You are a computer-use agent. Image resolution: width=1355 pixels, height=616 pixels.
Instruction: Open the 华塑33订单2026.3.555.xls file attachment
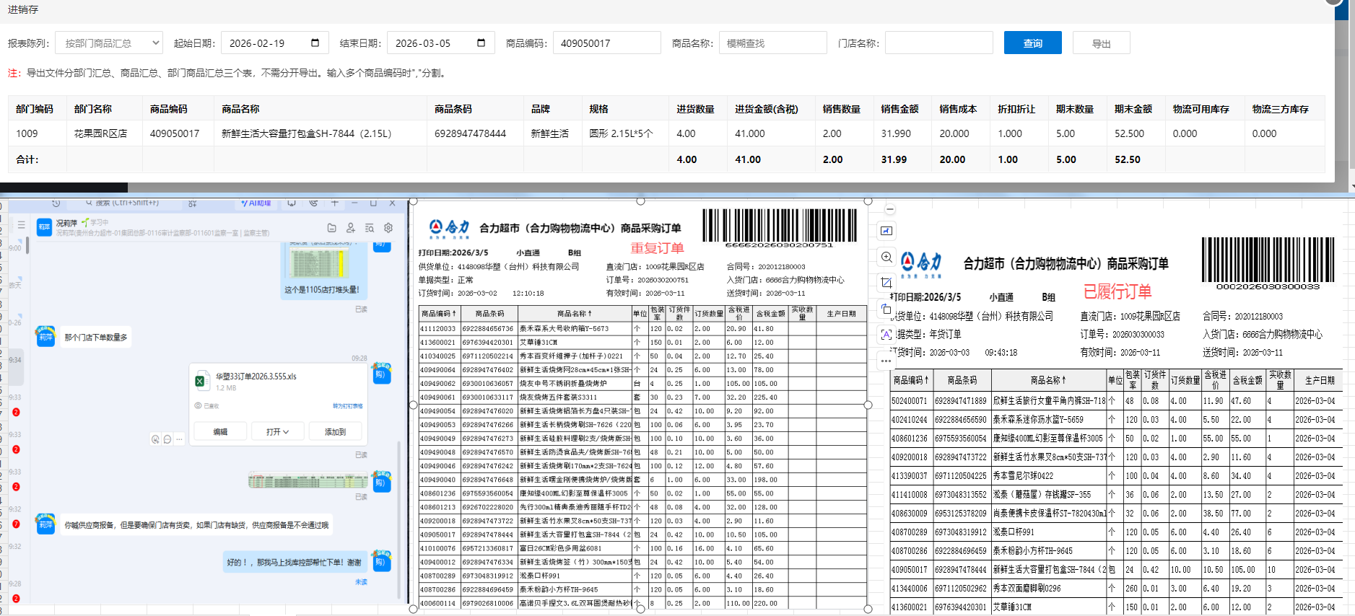click(x=256, y=377)
